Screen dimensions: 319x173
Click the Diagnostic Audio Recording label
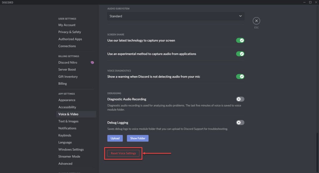pos(127,99)
